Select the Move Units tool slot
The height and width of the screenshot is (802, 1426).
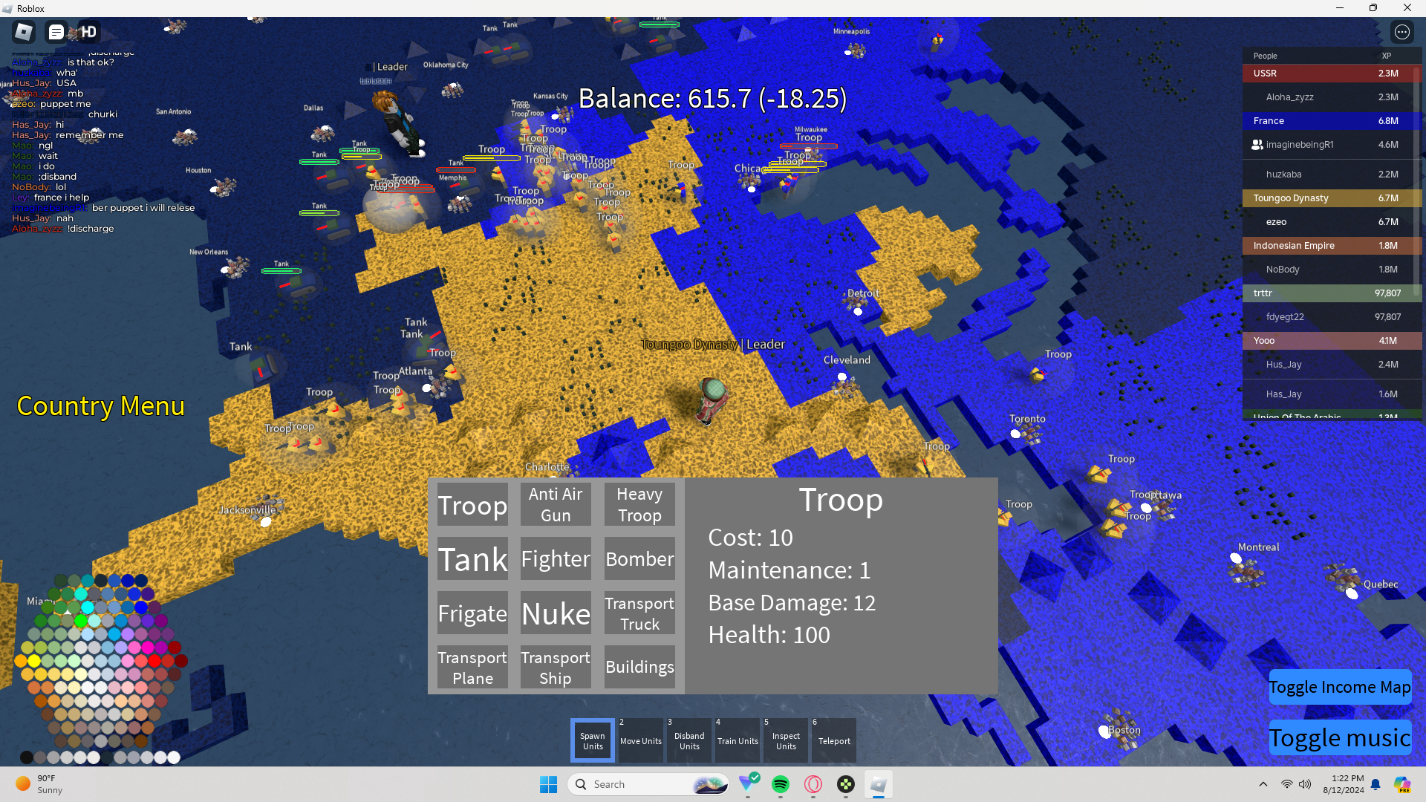pyautogui.click(x=640, y=740)
